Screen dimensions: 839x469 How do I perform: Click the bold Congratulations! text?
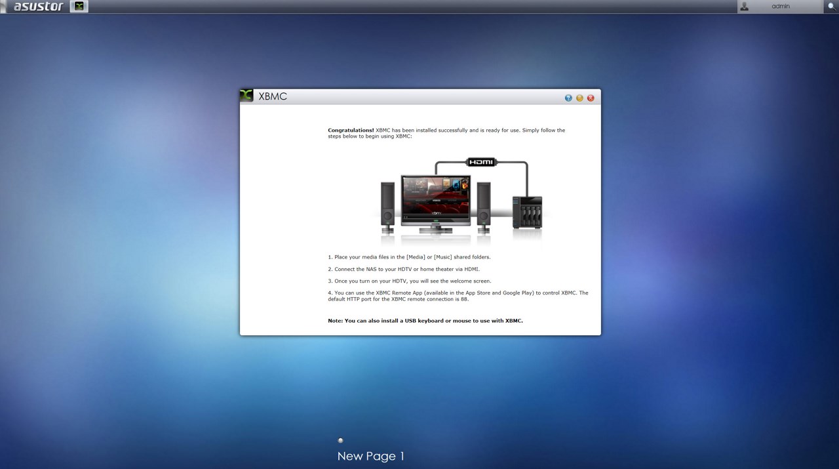(351, 130)
